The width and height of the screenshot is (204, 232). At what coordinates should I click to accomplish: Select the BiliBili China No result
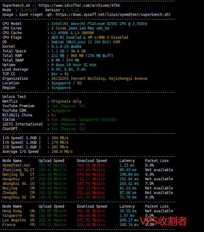click(54, 115)
